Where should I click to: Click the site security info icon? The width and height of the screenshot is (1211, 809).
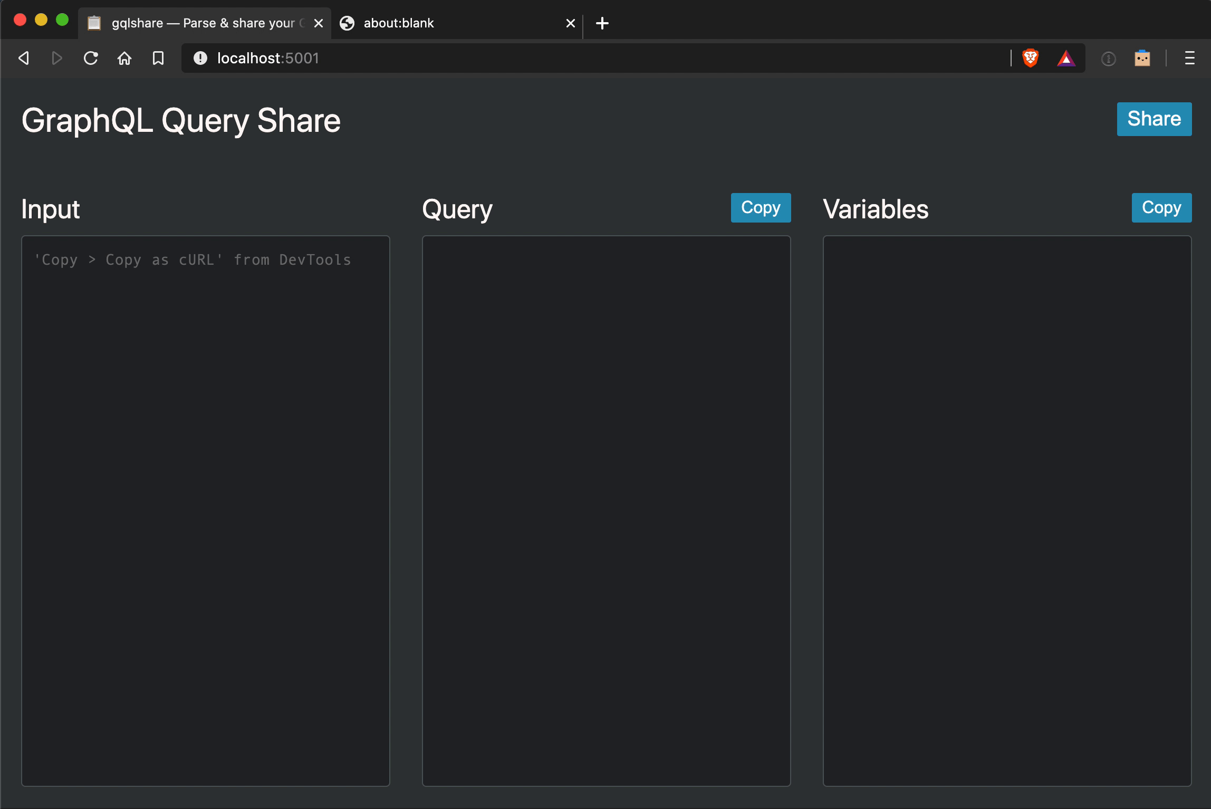coord(200,58)
